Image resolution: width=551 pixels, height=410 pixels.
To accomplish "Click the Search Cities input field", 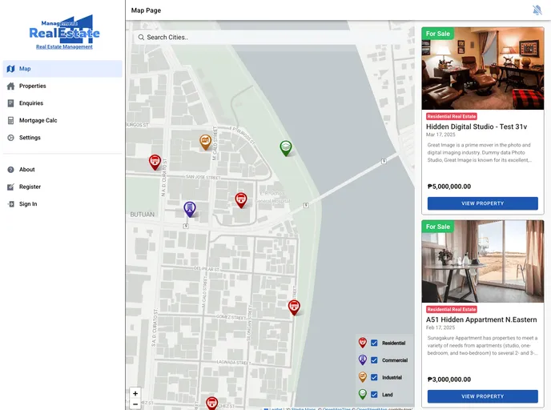I will coord(273,38).
